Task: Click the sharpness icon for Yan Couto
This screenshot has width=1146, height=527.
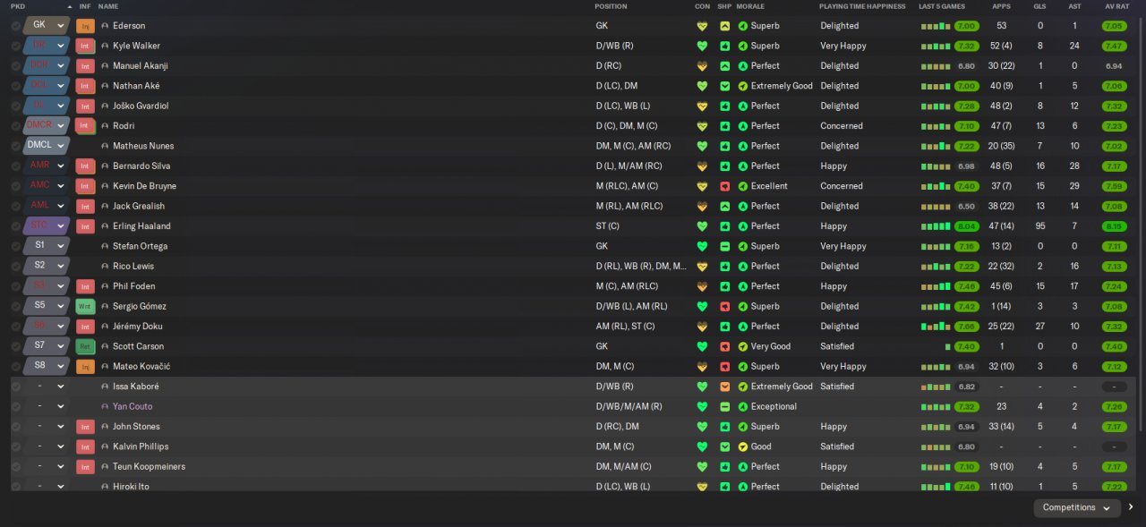Action: pos(724,406)
